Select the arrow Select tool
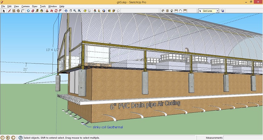The height and width of the screenshot is (140, 263). click(4, 11)
